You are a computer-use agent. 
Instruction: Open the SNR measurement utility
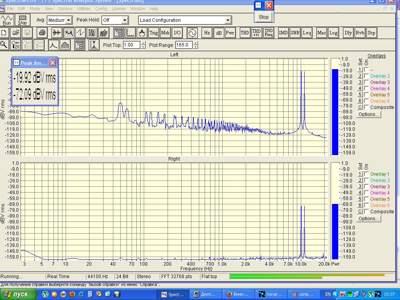[x=295, y=33]
